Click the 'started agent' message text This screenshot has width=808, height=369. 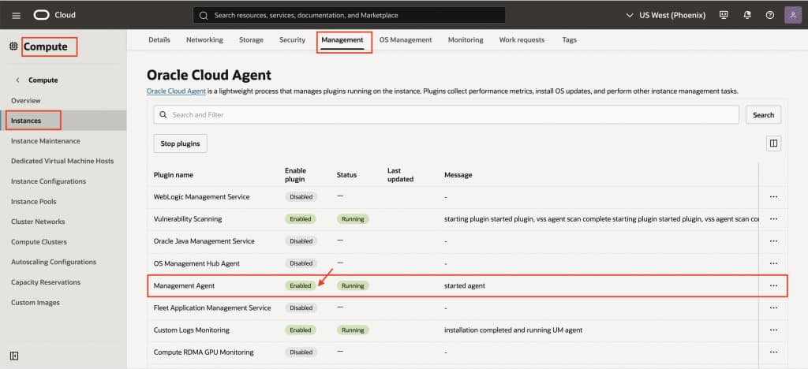(464, 285)
